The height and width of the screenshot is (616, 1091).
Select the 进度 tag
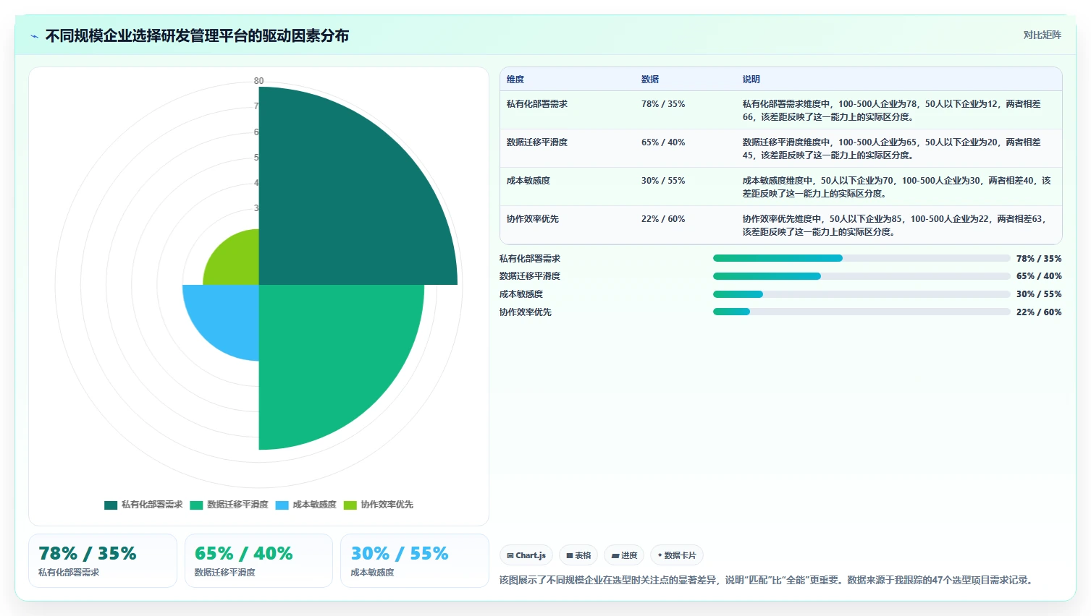(x=624, y=555)
